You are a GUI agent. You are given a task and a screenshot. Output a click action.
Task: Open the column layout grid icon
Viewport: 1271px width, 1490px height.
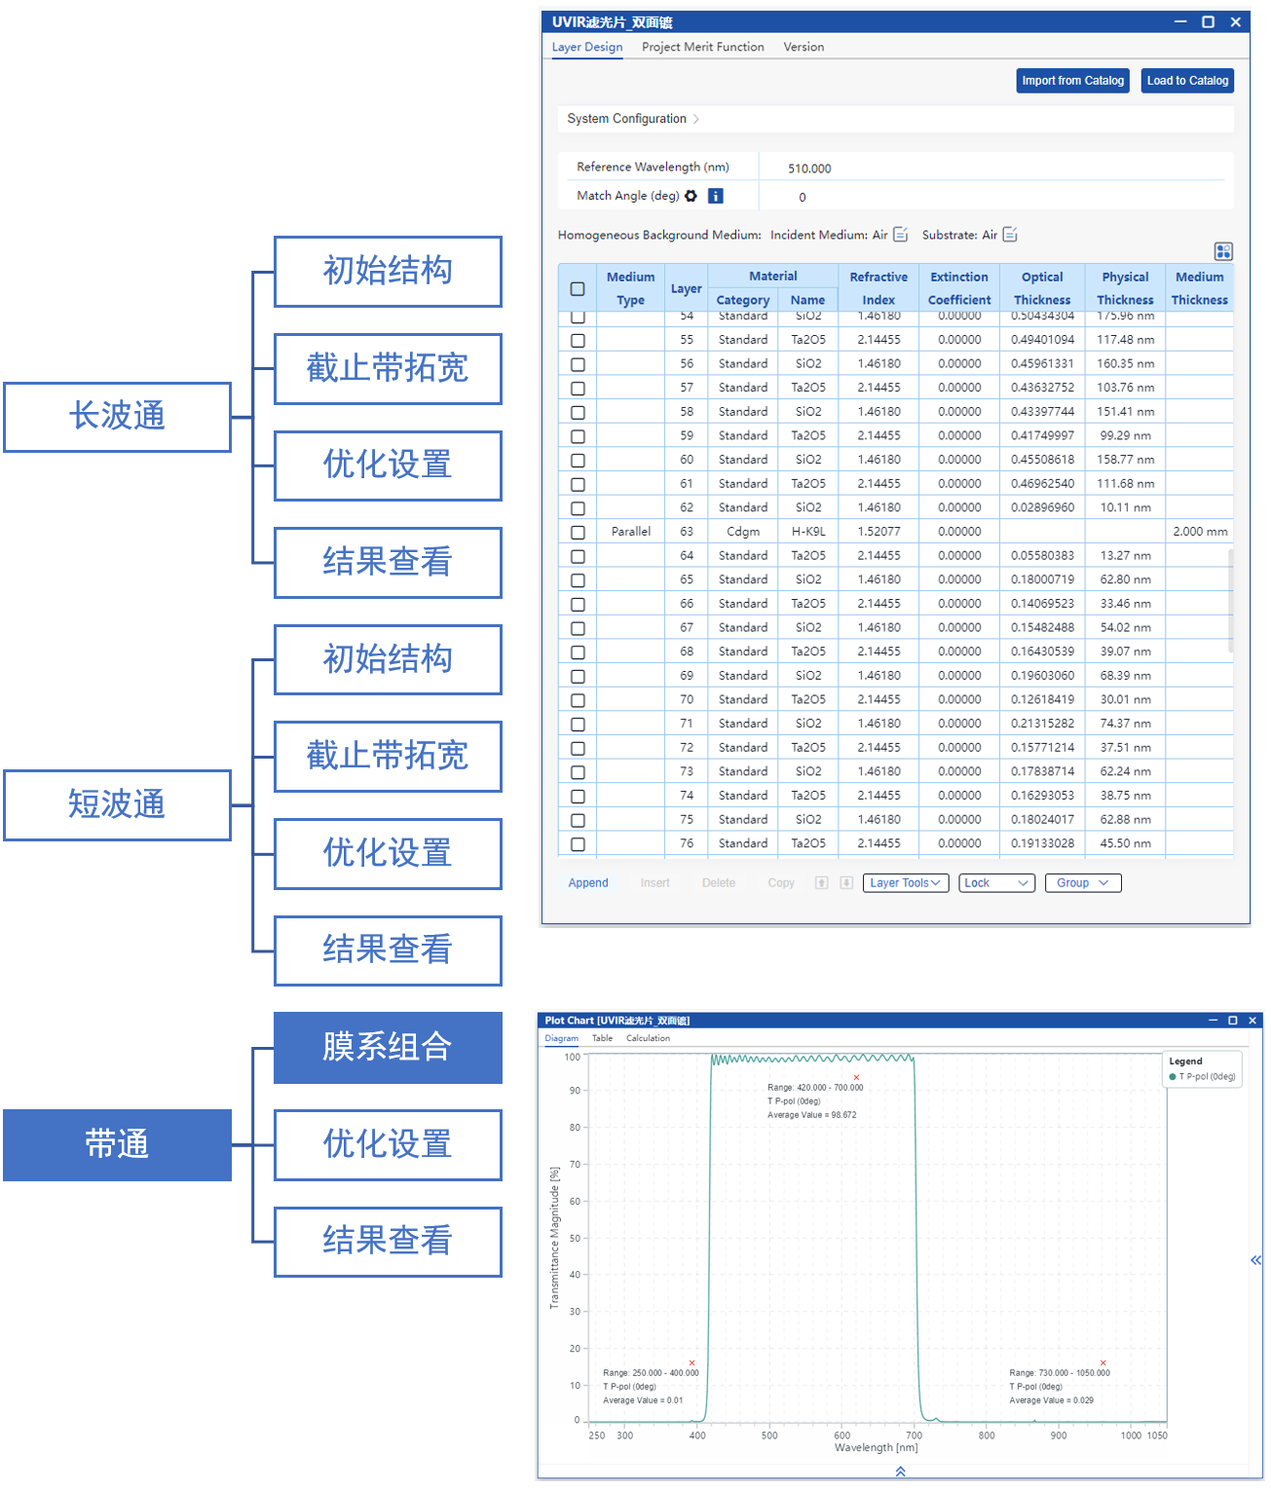[x=1223, y=251]
